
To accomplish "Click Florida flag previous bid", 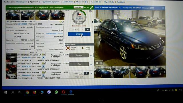I will (x=68, y=48).
